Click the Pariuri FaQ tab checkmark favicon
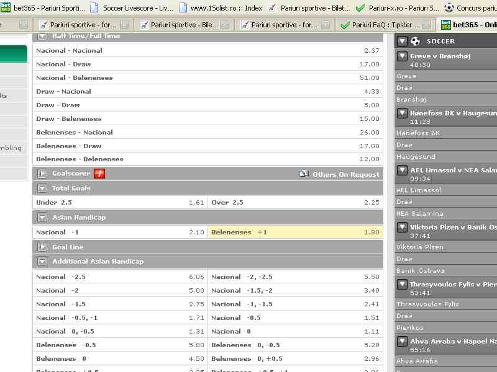This screenshot has width=497, height=372. 345,25
